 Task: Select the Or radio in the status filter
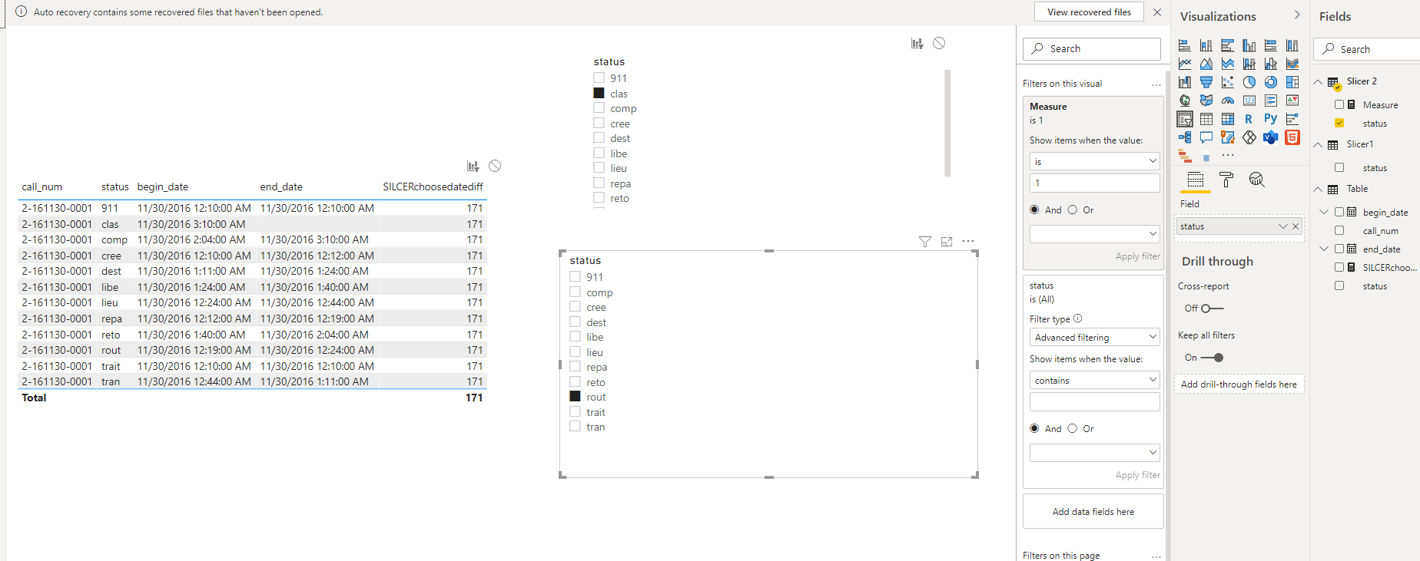[1073, 428]
